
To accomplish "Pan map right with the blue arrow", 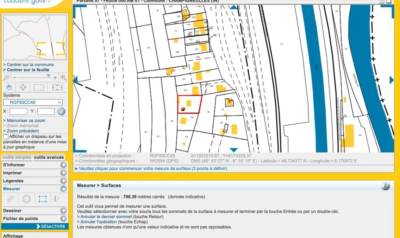I will tap(392, 80).
